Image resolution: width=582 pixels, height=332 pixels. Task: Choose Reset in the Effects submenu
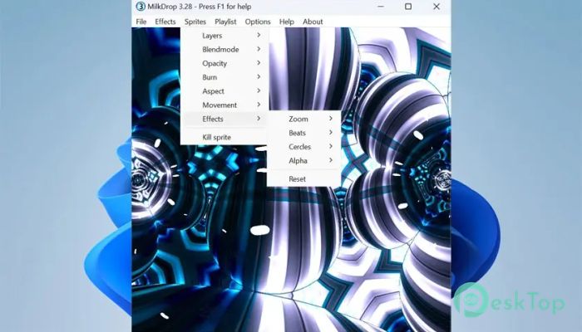303,179
